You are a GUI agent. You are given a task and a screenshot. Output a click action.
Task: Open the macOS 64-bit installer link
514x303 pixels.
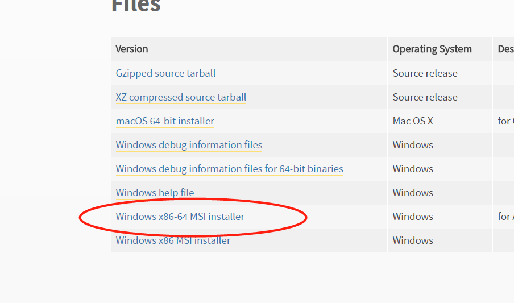click(165, 121)
